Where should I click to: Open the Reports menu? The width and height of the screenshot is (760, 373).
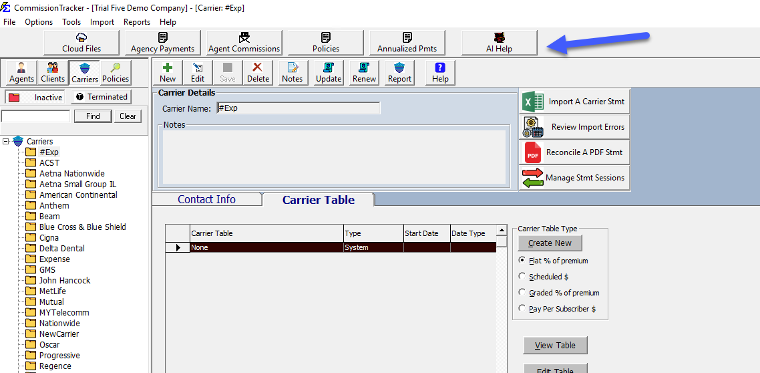tap(137, 22)
